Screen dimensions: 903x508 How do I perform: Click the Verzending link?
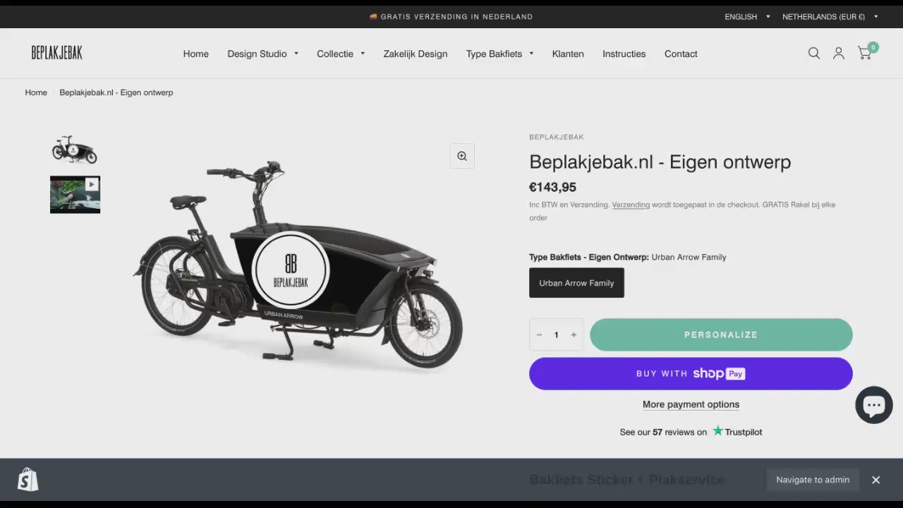631,205
